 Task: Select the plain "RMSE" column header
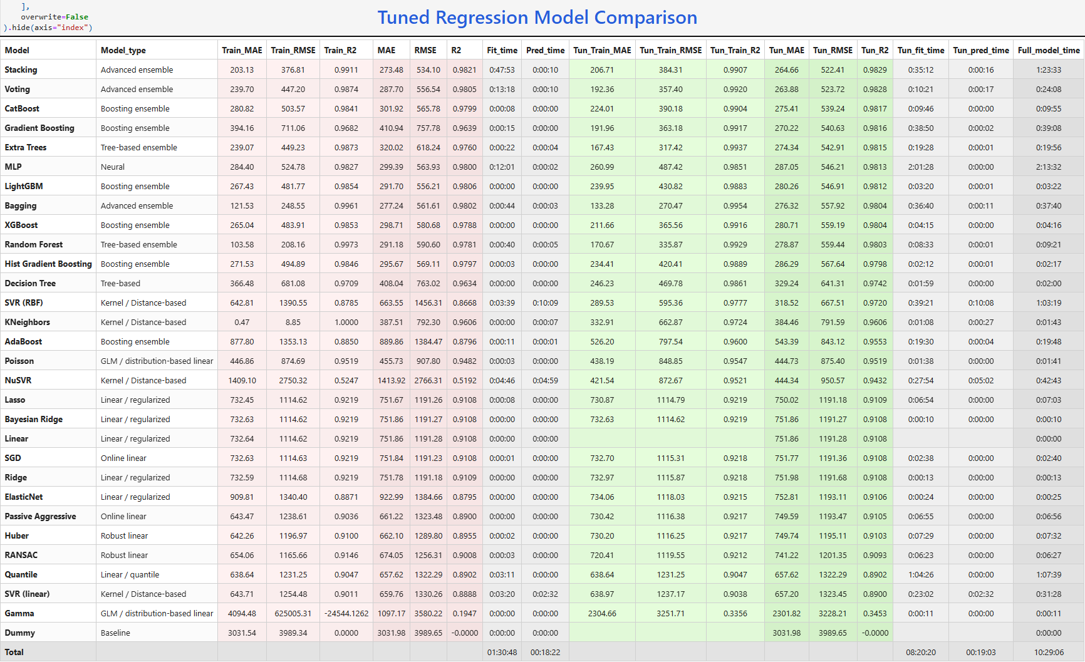point(425,50)
